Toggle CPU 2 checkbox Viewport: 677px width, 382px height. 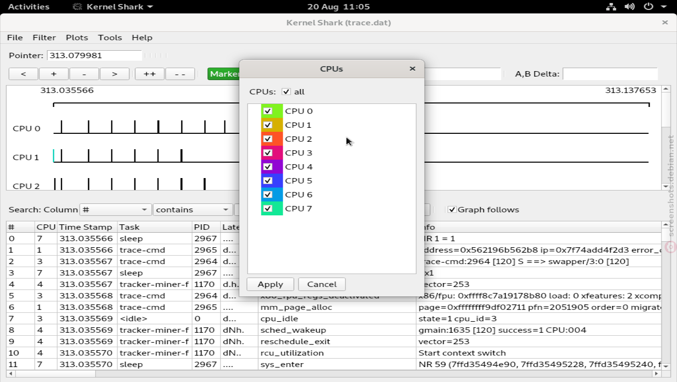pyautogui.click(x=268, y=139)
